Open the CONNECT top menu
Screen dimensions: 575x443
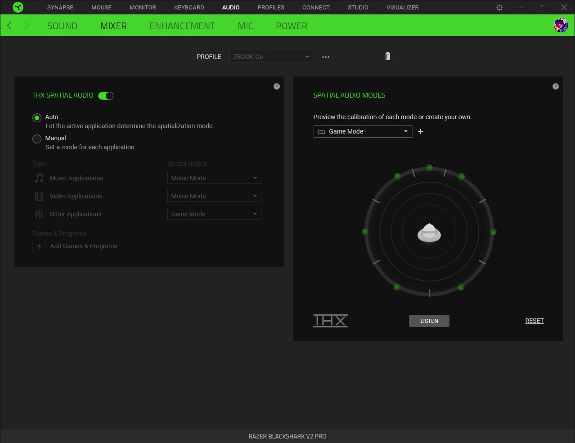pos(316,8)
